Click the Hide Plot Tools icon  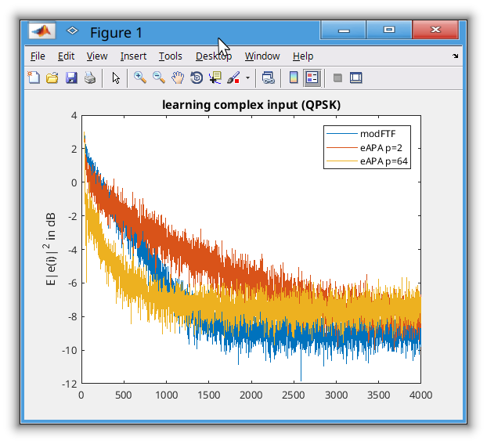337,78
